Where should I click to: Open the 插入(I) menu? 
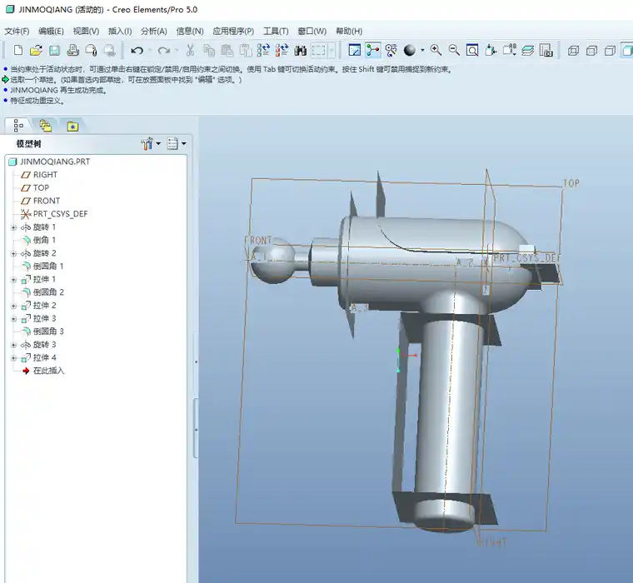click(x=120, y=31)
